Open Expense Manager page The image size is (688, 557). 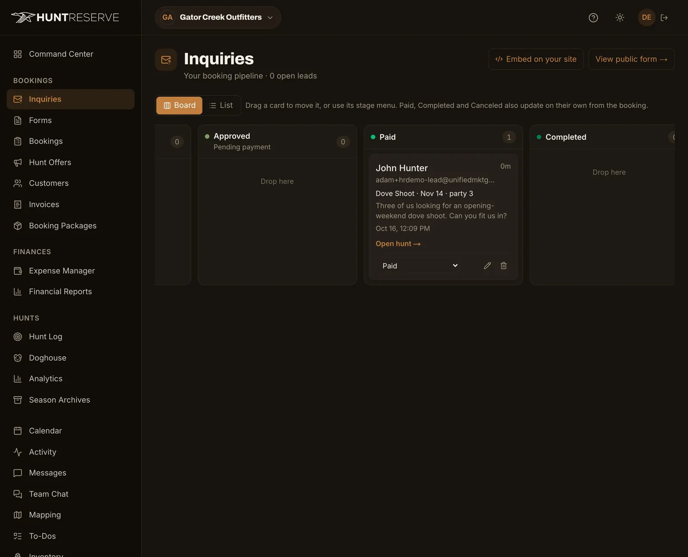(71, 271)
